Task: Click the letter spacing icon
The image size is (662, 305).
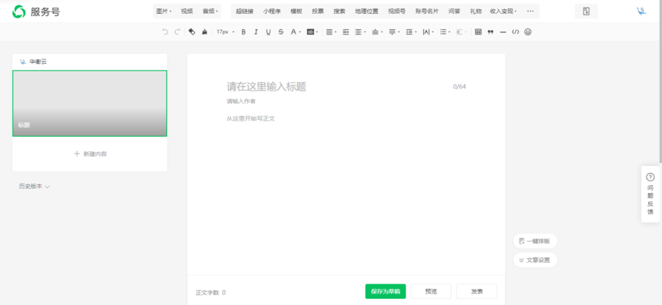Action: pyautogui.click(x=426, y=32)
